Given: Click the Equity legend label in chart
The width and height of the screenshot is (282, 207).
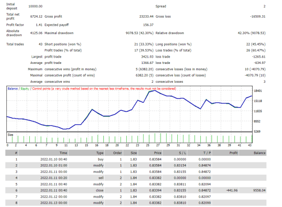Looking at the screenshot, I should pyautogui.click(x=25, y=89).
